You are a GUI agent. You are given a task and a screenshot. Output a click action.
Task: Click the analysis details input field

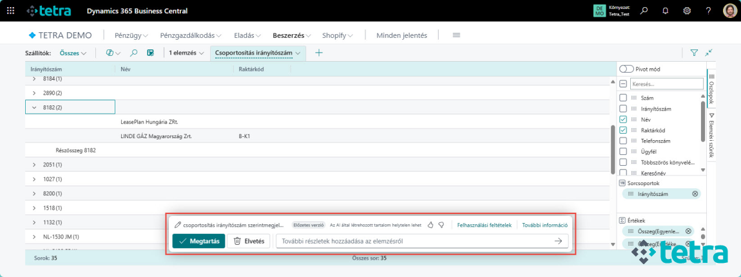412,241
